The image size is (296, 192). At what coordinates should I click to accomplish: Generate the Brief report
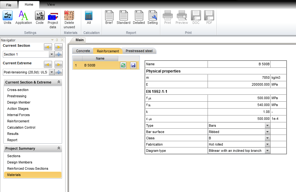(109, 17)
